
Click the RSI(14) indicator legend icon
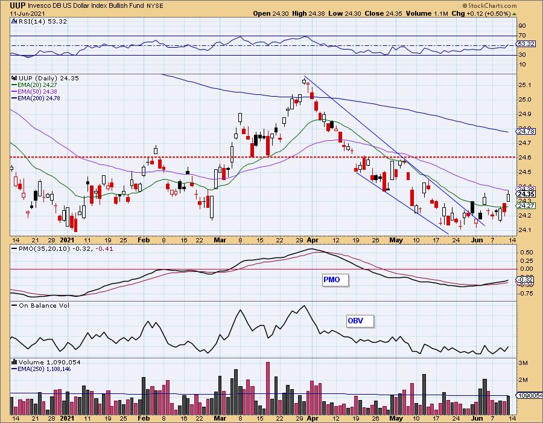[x=14, y=21]
